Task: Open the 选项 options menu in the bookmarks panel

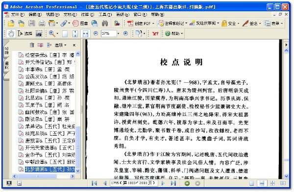Action: (60, 45)
